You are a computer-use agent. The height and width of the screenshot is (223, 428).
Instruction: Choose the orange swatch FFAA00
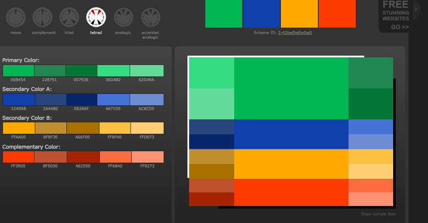point(18,128)
